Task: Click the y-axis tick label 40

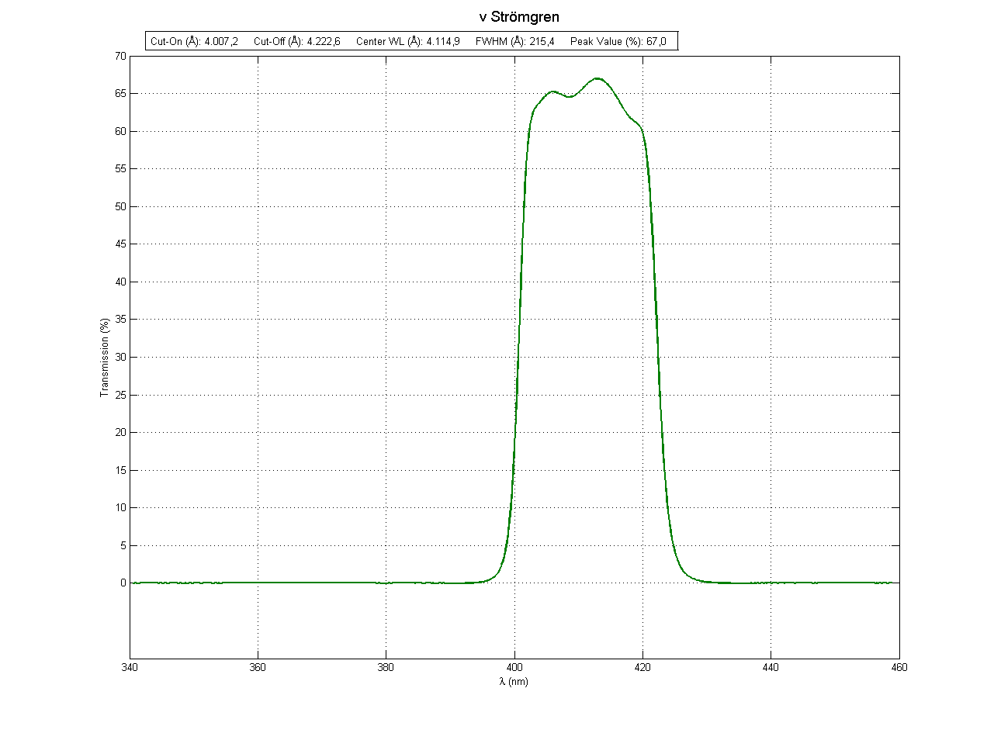Action: 120,282
